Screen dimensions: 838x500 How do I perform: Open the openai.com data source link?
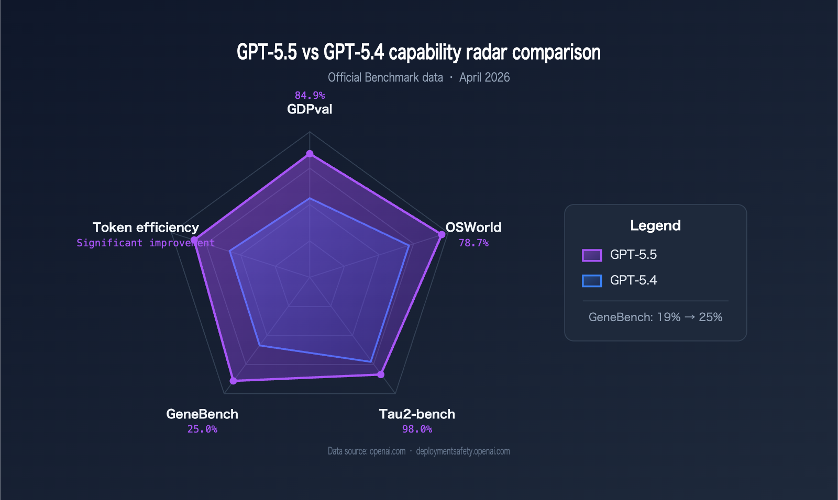(x=387, y=451)
